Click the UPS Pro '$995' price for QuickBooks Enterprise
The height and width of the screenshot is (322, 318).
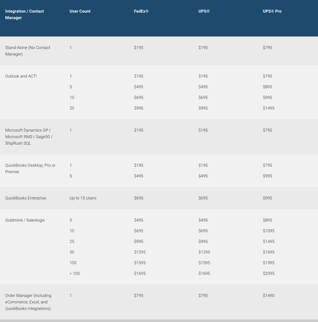267,198
